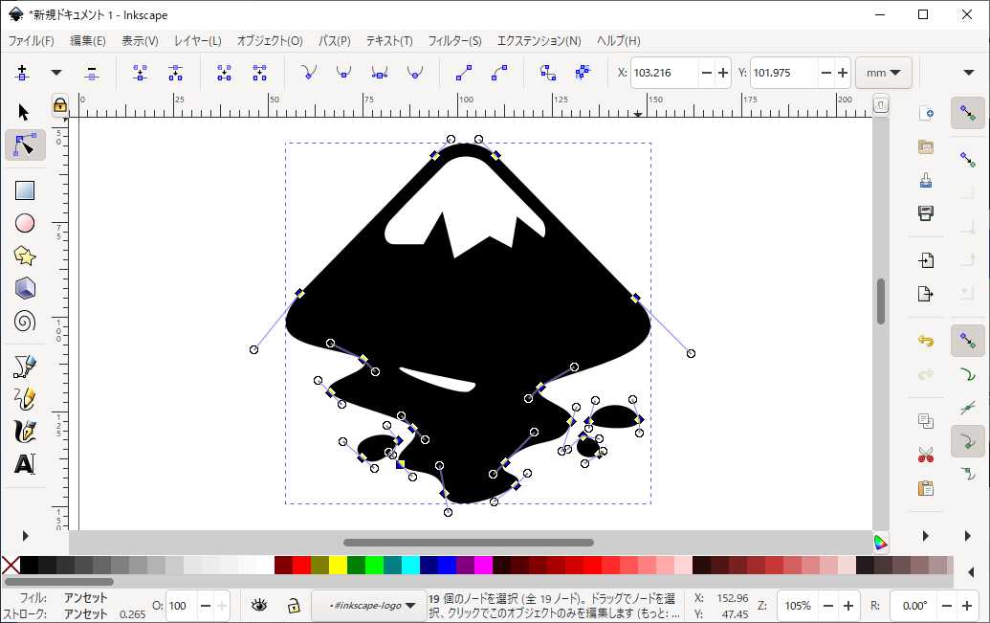This screenshot has width=990, height=623.
Task: Click the Import icon
Action: [926, 260]
